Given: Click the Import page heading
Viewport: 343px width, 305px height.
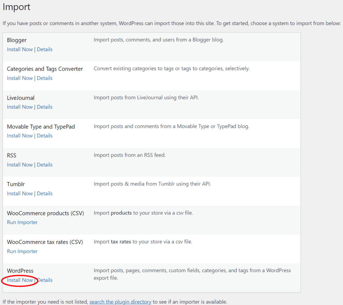Looking at the screenshot, I should (16, 7).
